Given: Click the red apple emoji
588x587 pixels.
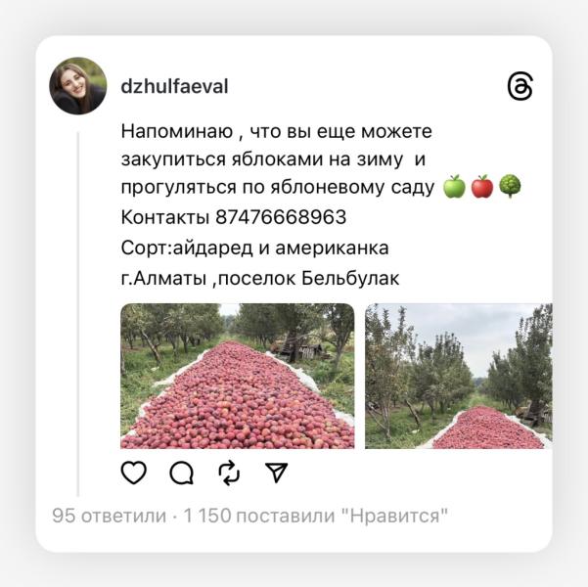Looking at the screenshot, I should [x=482, y=187].
